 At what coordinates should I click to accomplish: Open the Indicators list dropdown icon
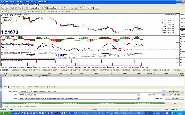tap(89, 8)
